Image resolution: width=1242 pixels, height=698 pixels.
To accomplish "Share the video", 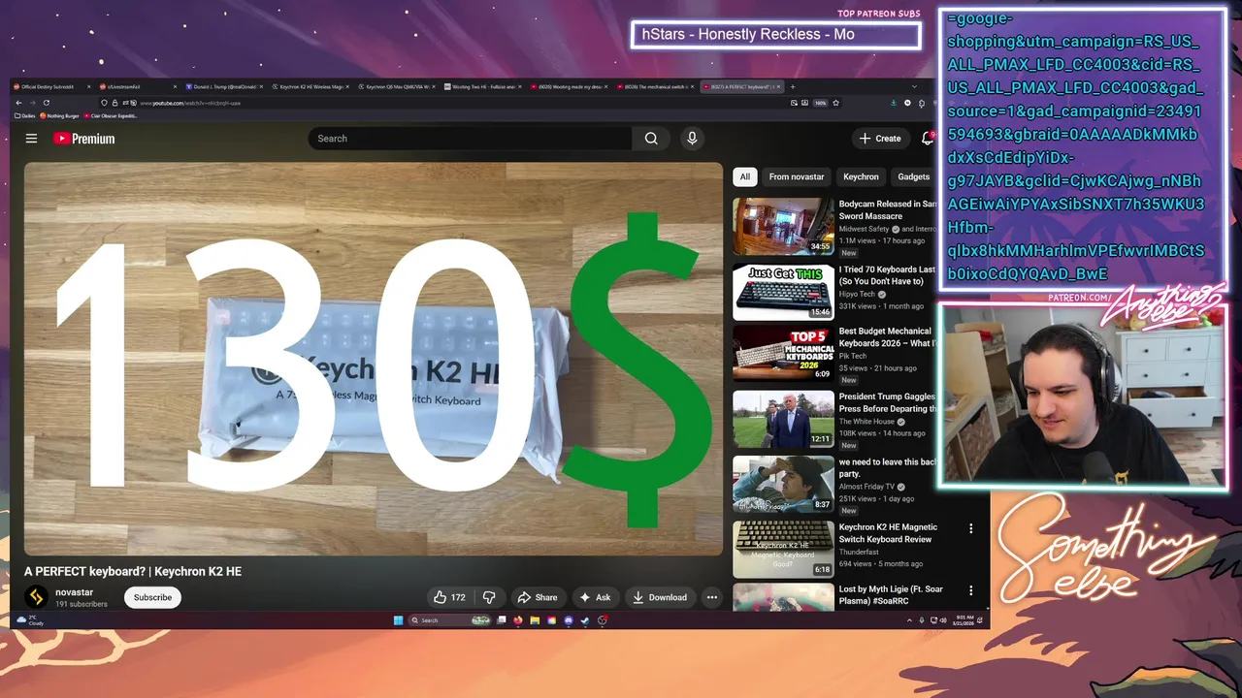I will [x=538, y=597].
